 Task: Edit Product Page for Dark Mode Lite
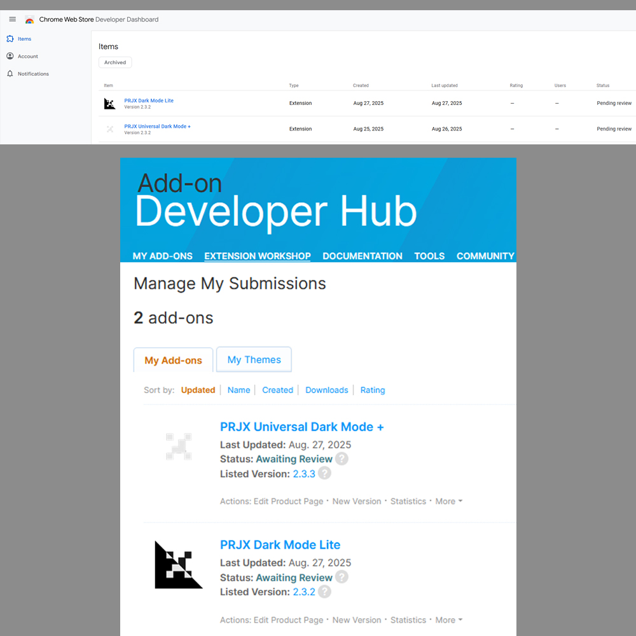[288, 619]
